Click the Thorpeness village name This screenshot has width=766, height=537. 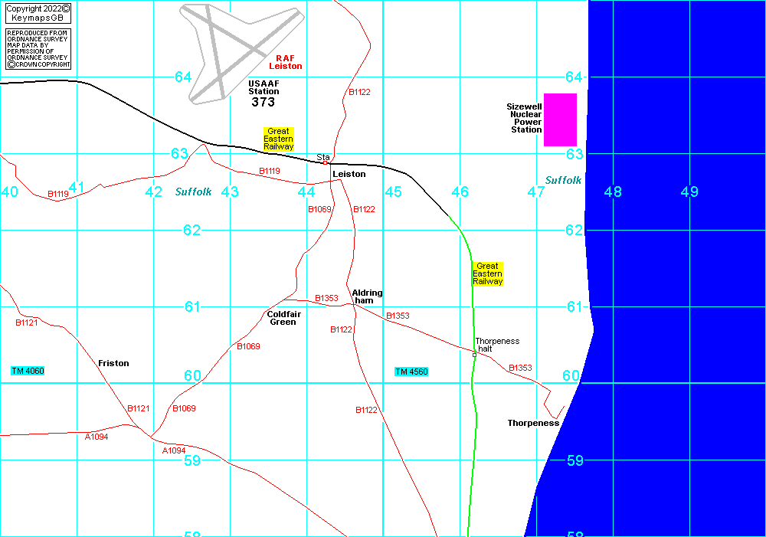pyautogui.click(x=533, y=423)
